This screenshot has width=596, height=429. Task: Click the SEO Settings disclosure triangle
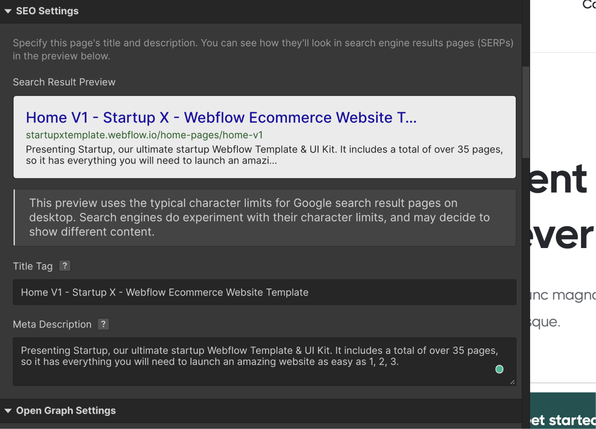[x=7, y=11]
